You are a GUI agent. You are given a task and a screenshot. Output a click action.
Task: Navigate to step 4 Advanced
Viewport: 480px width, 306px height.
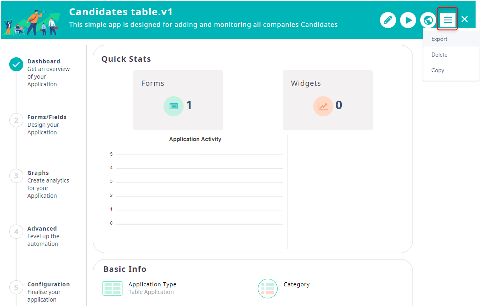pos(16,231)
